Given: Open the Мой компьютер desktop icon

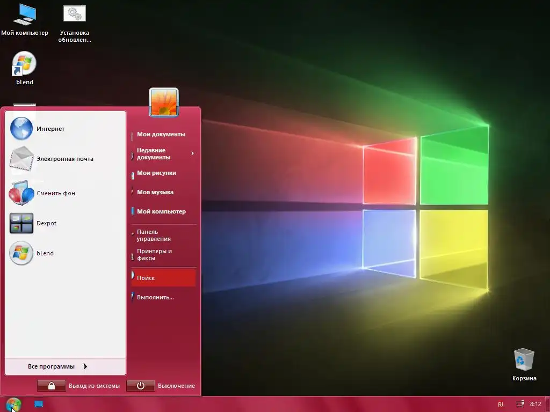Looking at the screenshot, I should [25, 20].
